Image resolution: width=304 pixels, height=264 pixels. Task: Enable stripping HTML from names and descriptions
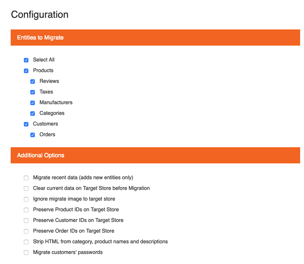(26, 242)
